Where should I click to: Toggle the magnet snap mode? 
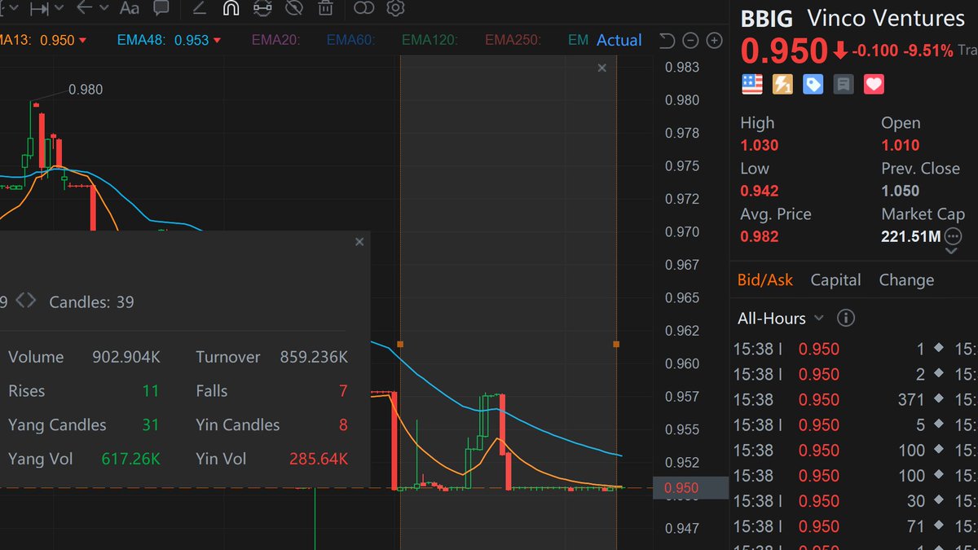[x=231, y=8]
